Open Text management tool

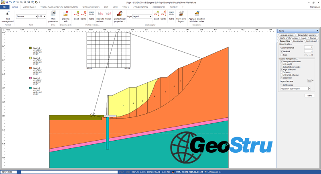pyautogui.click(x=8, y=17)
